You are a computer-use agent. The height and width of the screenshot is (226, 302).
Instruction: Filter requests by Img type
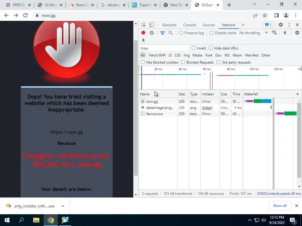coord(186,55)
